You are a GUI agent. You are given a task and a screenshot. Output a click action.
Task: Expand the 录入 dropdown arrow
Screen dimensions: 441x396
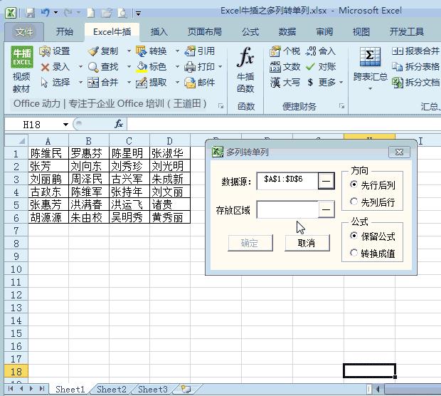tap(80, 67)
